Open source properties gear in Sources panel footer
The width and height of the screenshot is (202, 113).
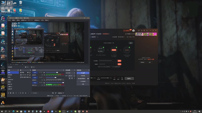click(26, 93)
